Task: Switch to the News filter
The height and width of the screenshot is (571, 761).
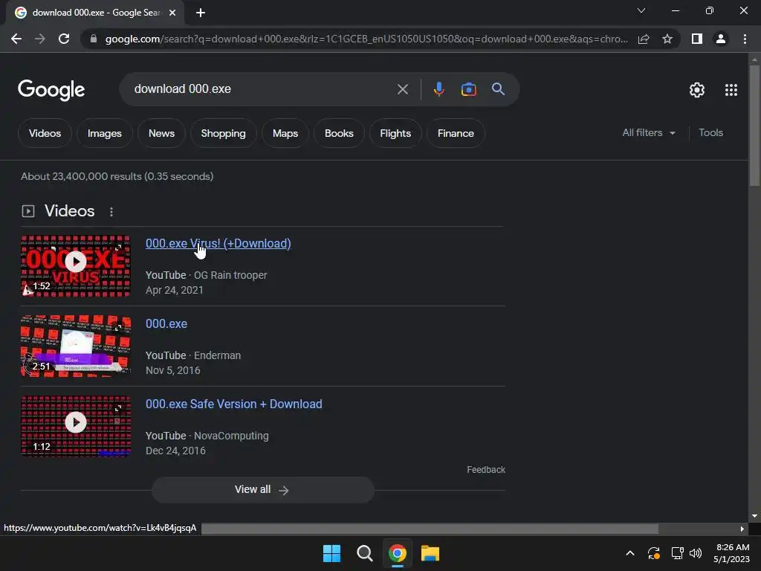Action: [161, 133]
